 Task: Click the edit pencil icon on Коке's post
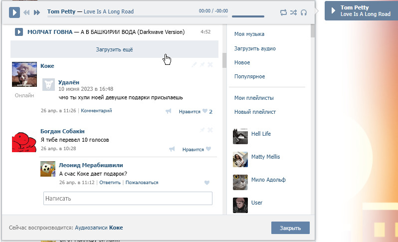tap(195, 65)
